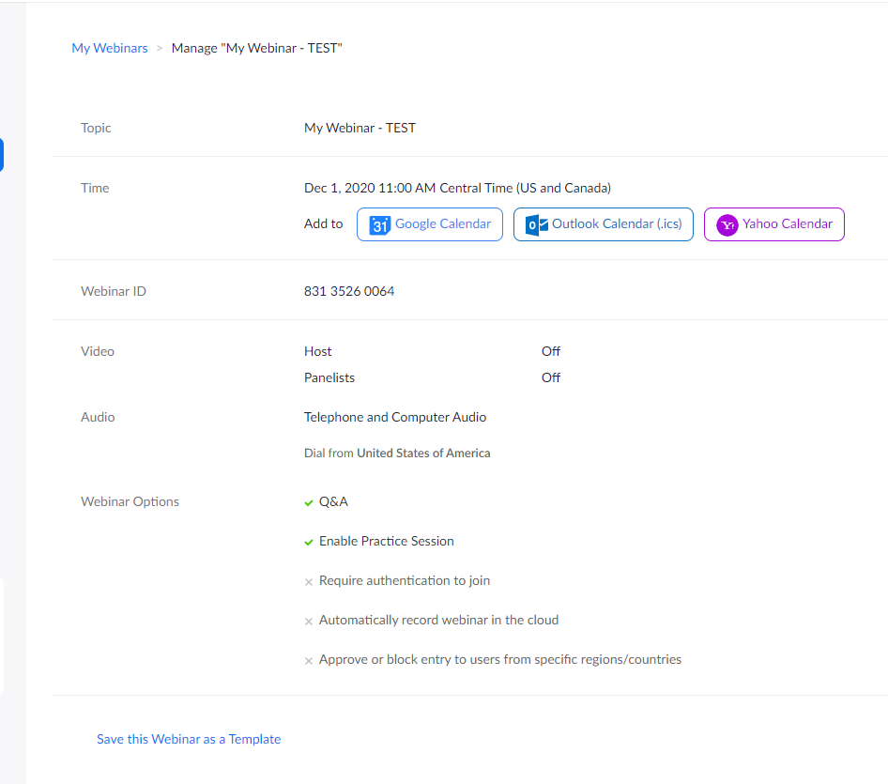Go back to My Webinars breadcrumb
The width and height of the screenshot is (888, 784).
pos(110,48)
